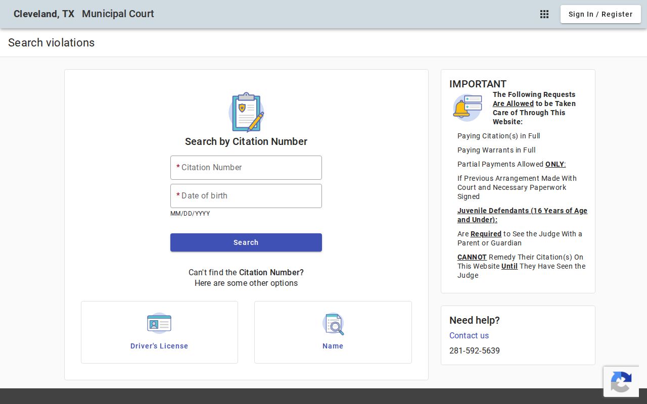Click the Need help? heading
Screen dimensions: 647x404
tap(475, 320)
